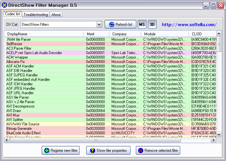The height and width of the screenshot is (161, 226).
Task: Toggle the MS filter button
Action: [142, 24]
